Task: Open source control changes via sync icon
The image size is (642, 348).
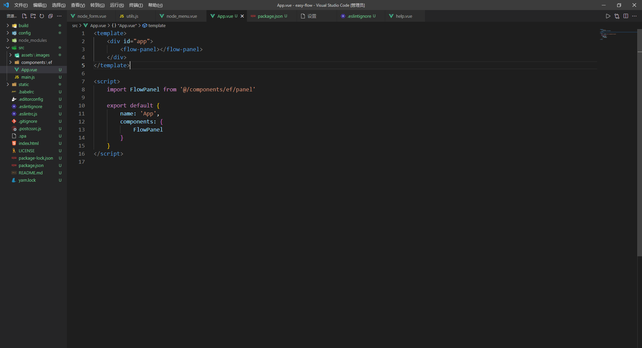Action: click(x=617, y=16)
